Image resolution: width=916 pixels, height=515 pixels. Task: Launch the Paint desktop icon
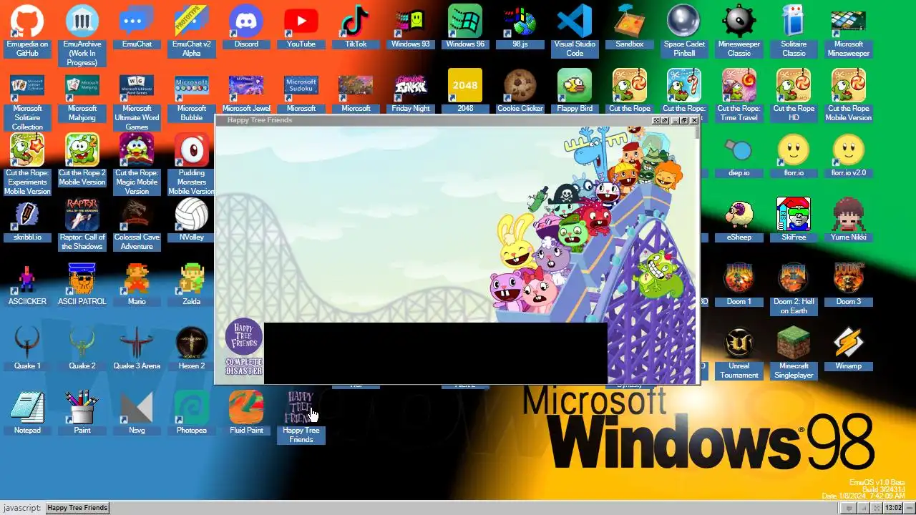[82, 408]
